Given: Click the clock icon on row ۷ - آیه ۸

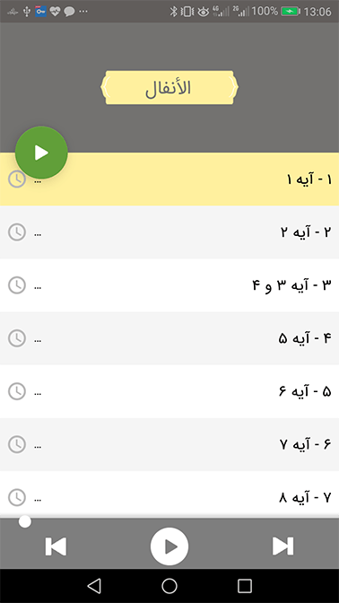Looking at the screenshot, I should [x=17, y=498].
